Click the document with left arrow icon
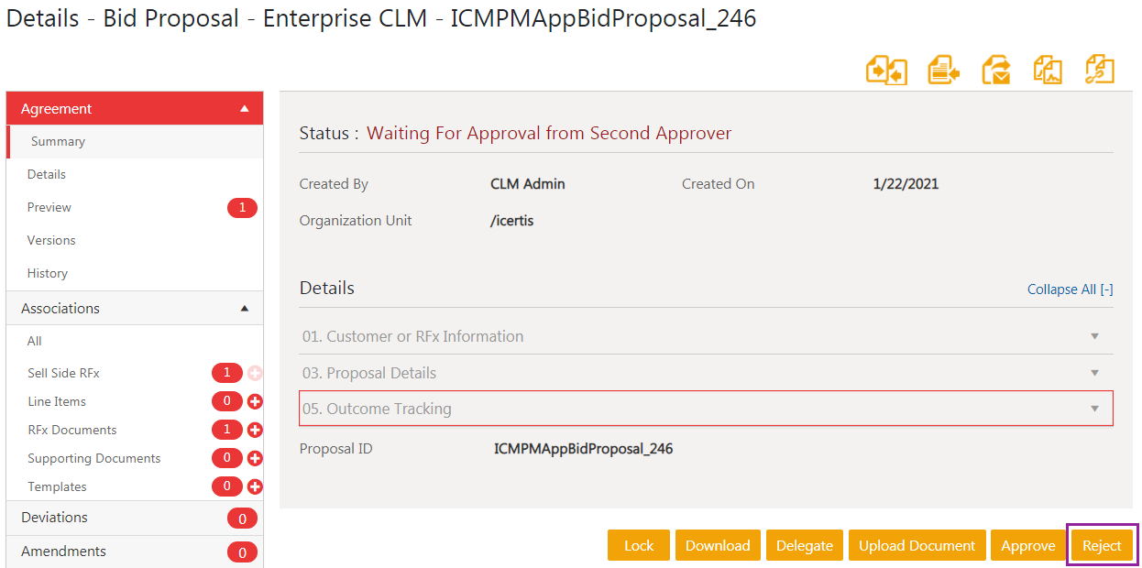Image resolution: width=1142 pixels, height=568 pixels. 943,71
